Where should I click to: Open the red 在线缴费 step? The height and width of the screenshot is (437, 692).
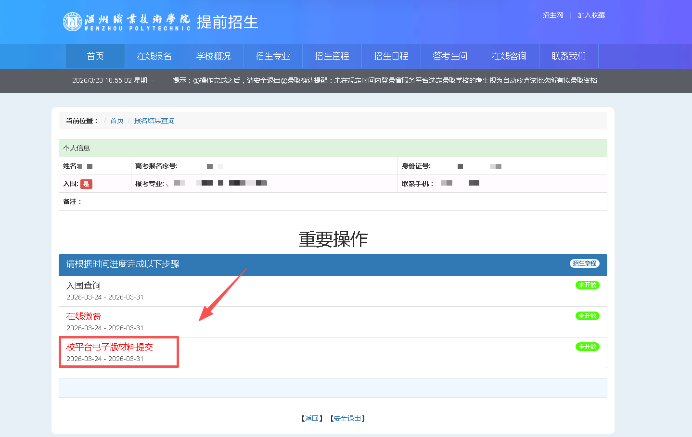tap(84, 316)
